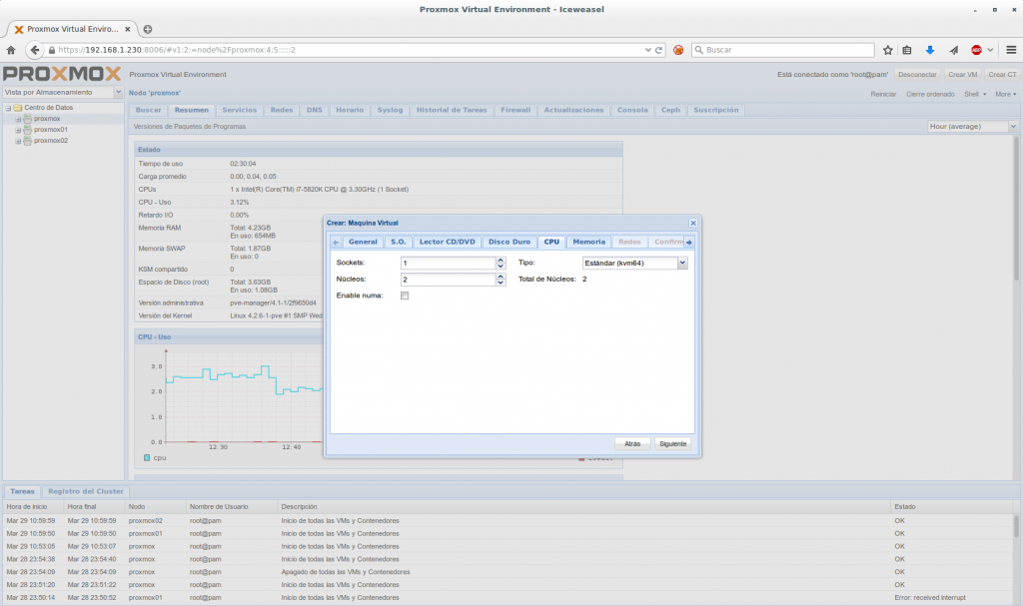Switch to the Memoria tab in wizard
The width and height of the screenshot is (1023, 606).
coord(588,242)
